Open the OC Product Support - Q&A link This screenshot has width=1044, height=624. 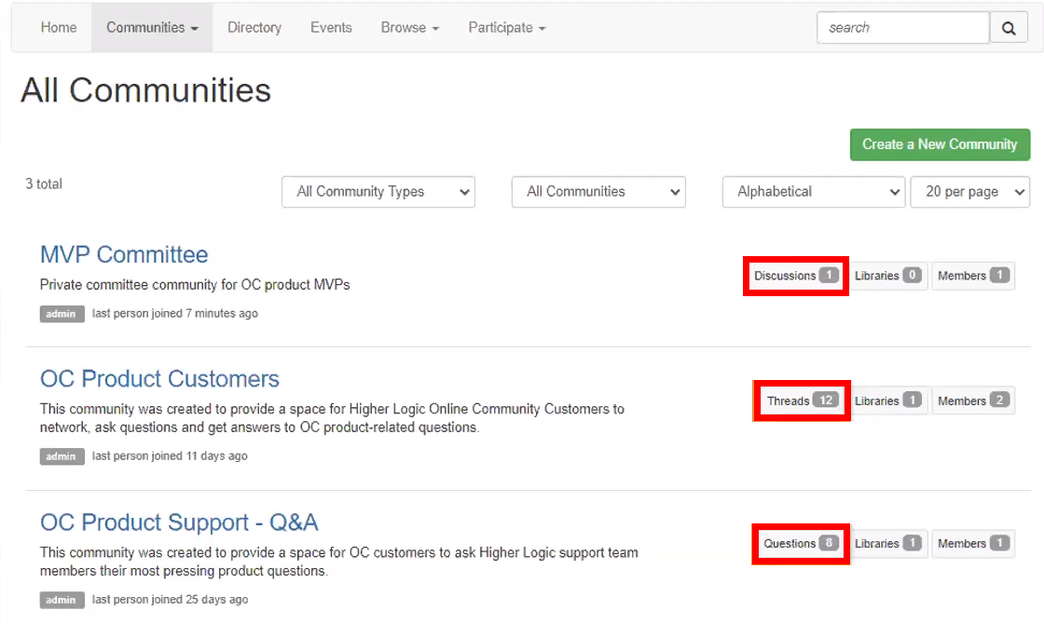pyautogui.click(x=179, y=522)
